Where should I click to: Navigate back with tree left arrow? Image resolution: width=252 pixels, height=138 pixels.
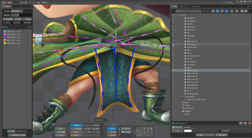[204, 11]
